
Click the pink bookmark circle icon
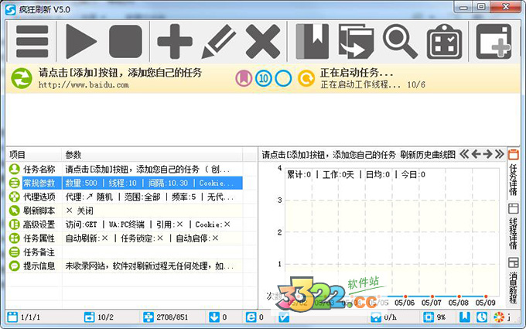(x=244, y=78)
